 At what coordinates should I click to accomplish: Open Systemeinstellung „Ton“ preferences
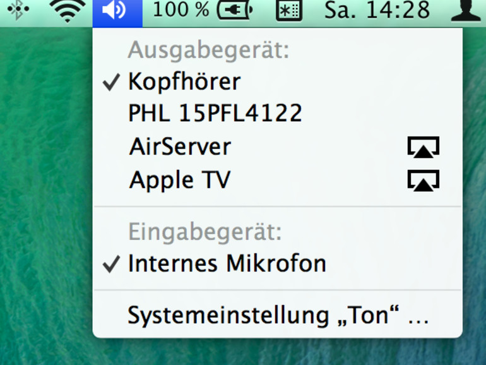pyautogui.click(x=278, y=315)
